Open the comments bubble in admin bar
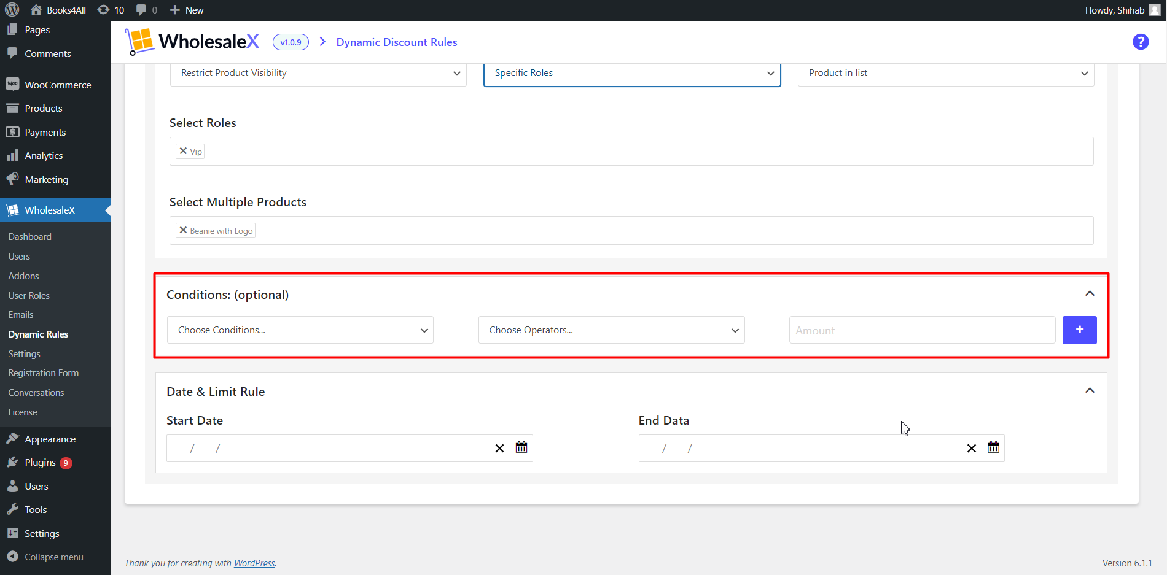The image size is (1167, 575). [146, 10]
